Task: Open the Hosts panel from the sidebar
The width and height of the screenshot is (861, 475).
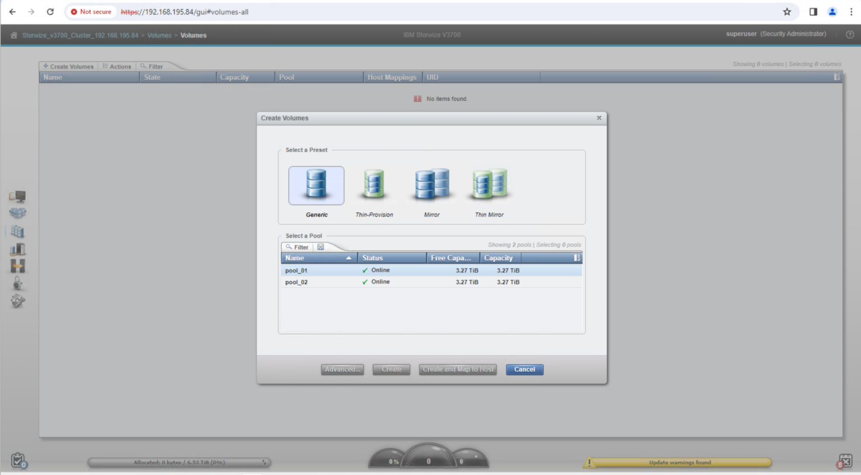Action: point(18,249)
